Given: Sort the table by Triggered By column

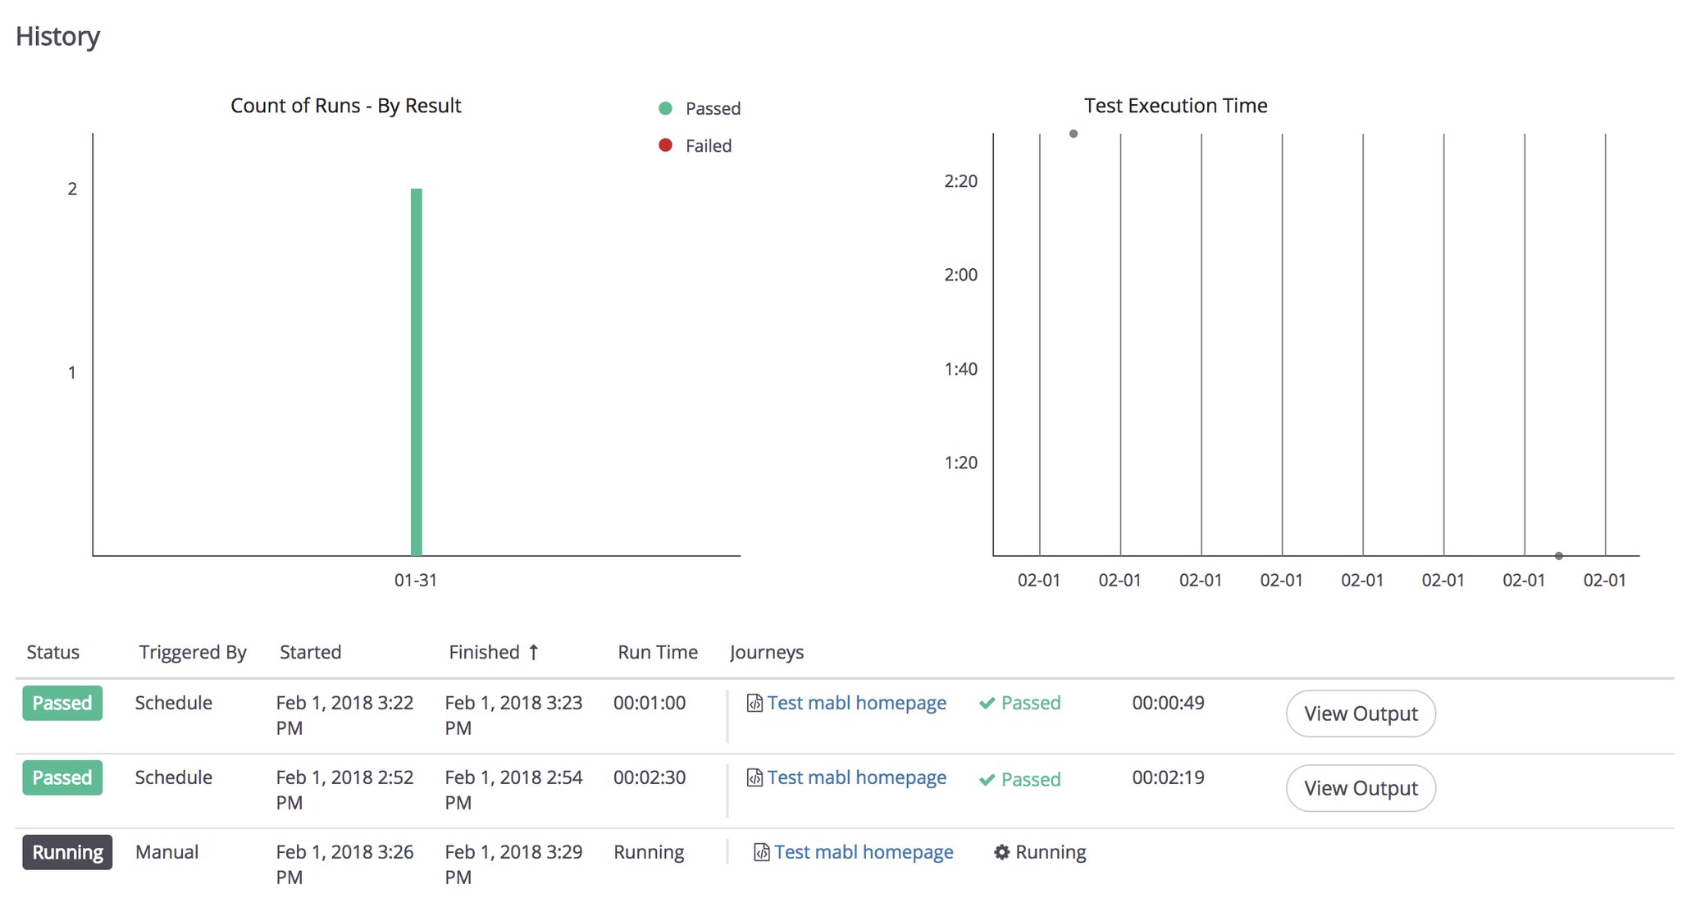Looking at the screenshot, I should 193,653.
